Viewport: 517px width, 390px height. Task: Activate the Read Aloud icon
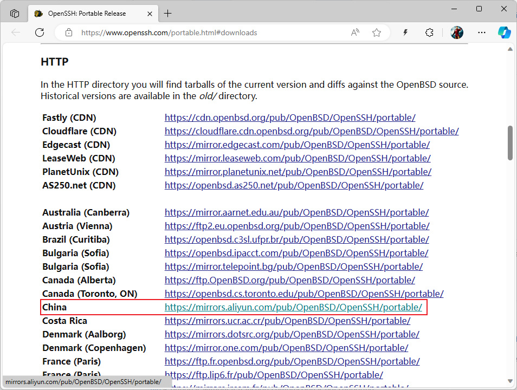355,32
